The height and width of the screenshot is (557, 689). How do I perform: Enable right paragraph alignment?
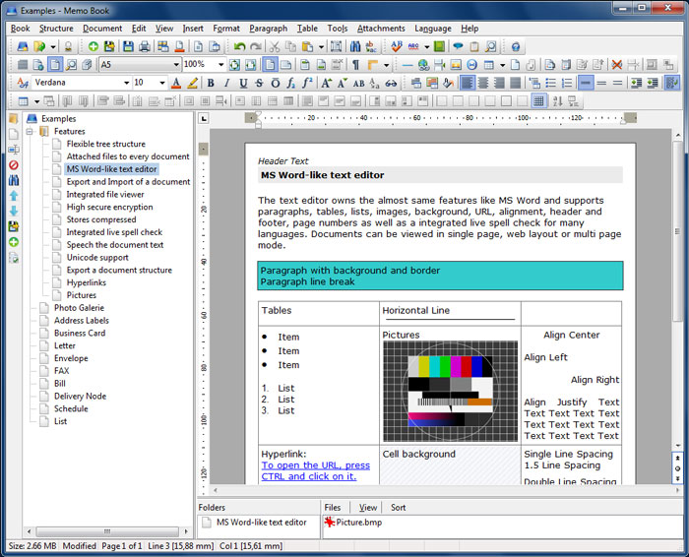point(499,83)
